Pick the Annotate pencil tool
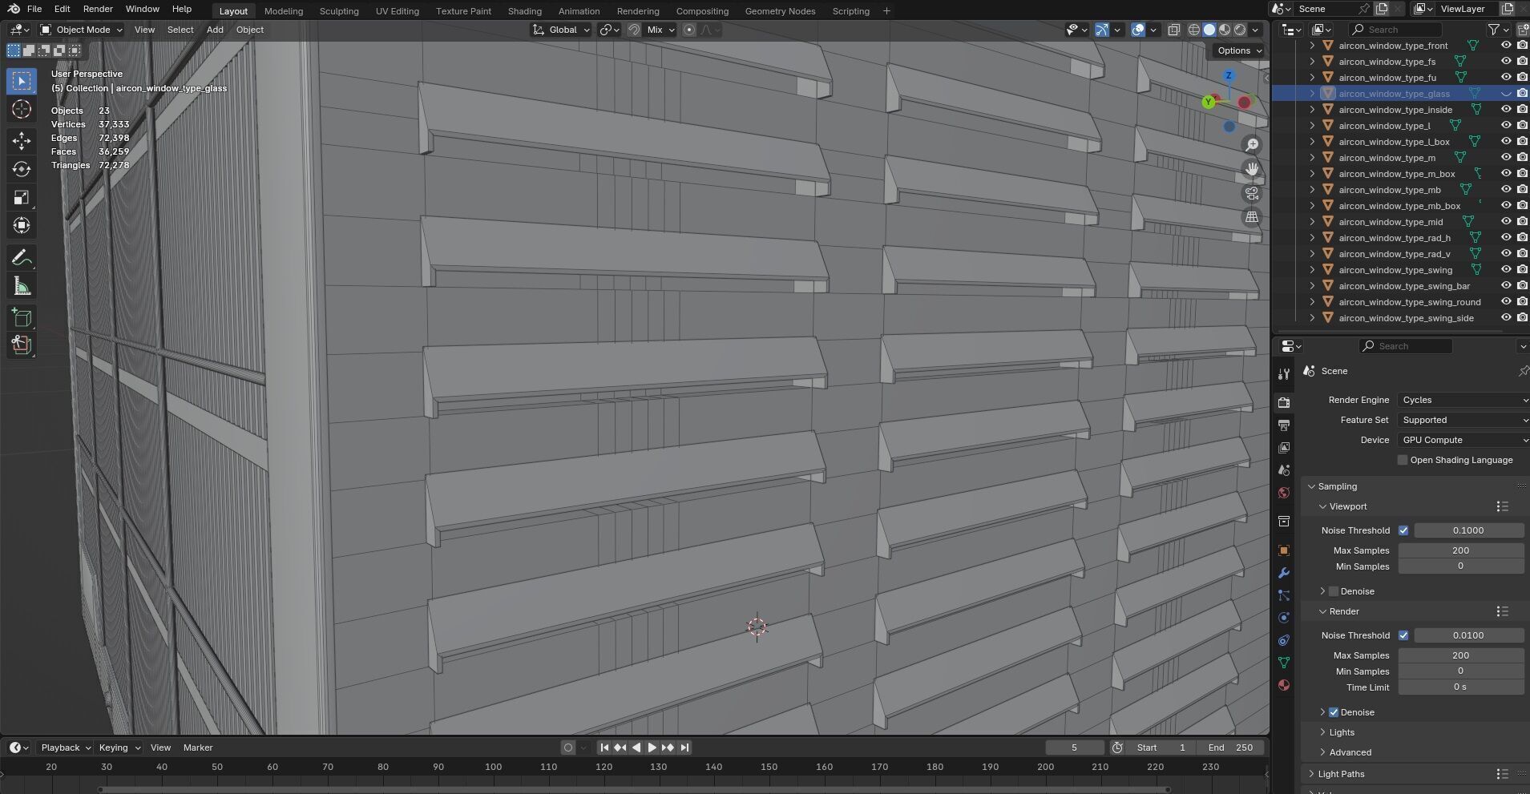Image resolution: width=1530 pixels, height=794 pixels. click(22, 258)
